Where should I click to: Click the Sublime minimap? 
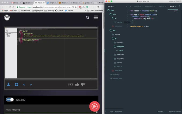click(176, 11)
